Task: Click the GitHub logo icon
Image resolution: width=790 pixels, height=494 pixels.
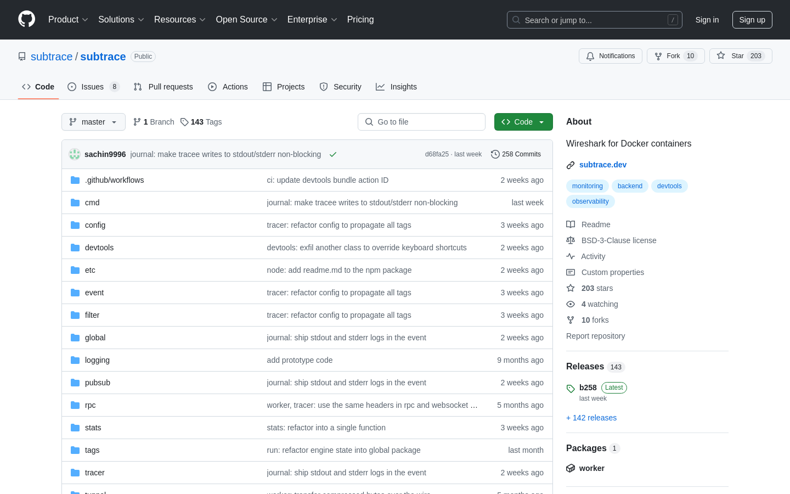Action: pos(26,19)
